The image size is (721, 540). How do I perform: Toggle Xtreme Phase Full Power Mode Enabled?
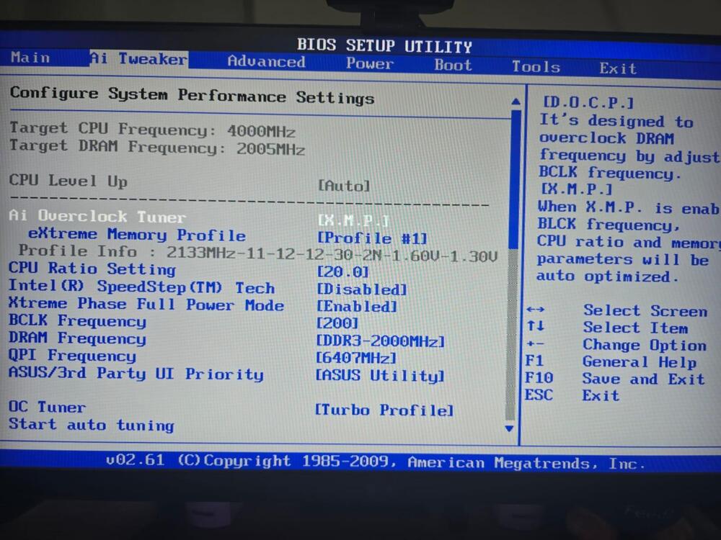(357, 307)
